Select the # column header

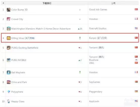point(3,3)
